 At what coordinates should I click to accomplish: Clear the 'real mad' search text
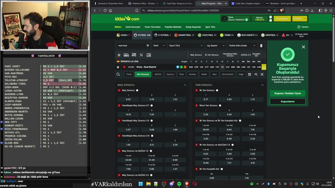148,45
